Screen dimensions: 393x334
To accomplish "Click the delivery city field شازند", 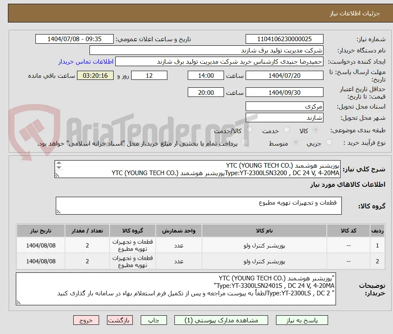I will coord(284,118).
